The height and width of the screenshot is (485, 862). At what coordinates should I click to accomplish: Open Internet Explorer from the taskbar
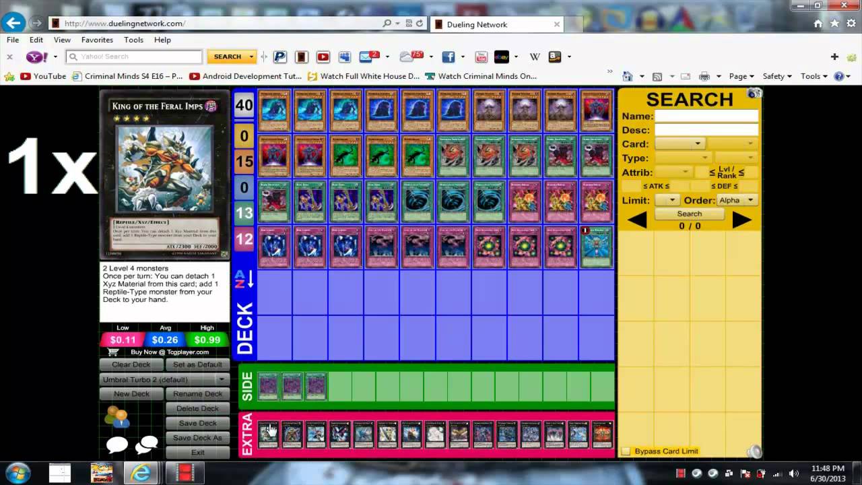[x=140, y=473]
